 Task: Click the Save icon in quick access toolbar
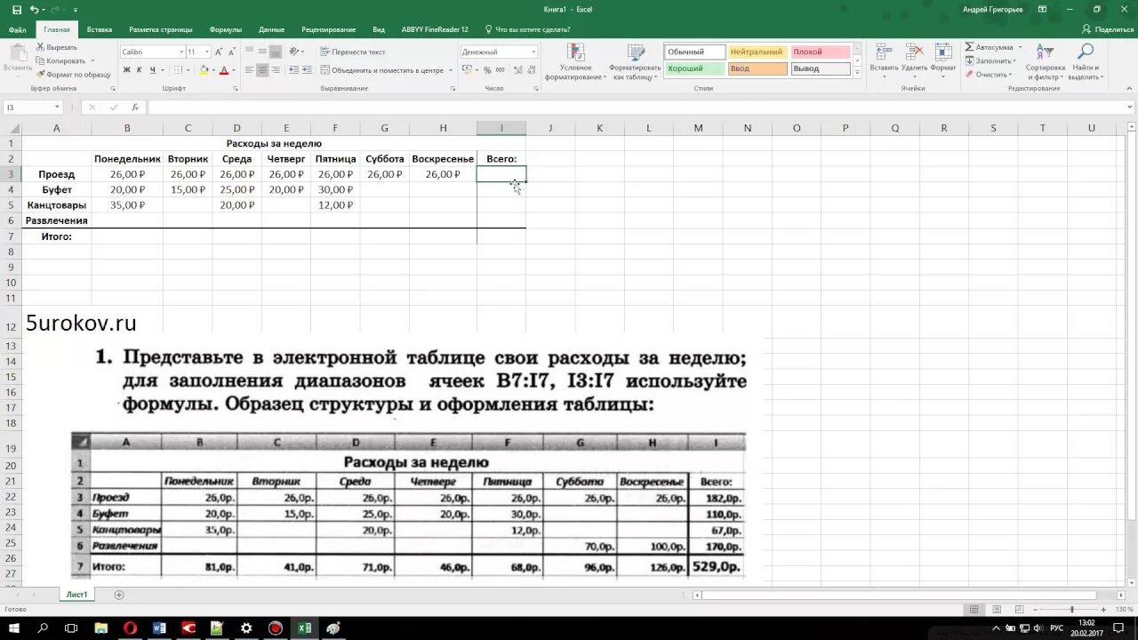click(x=17, y=9)
